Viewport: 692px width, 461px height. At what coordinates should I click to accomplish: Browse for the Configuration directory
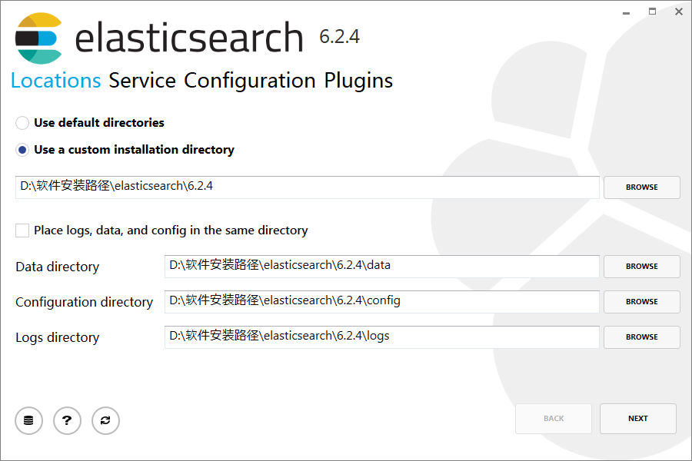coord(642,302)
